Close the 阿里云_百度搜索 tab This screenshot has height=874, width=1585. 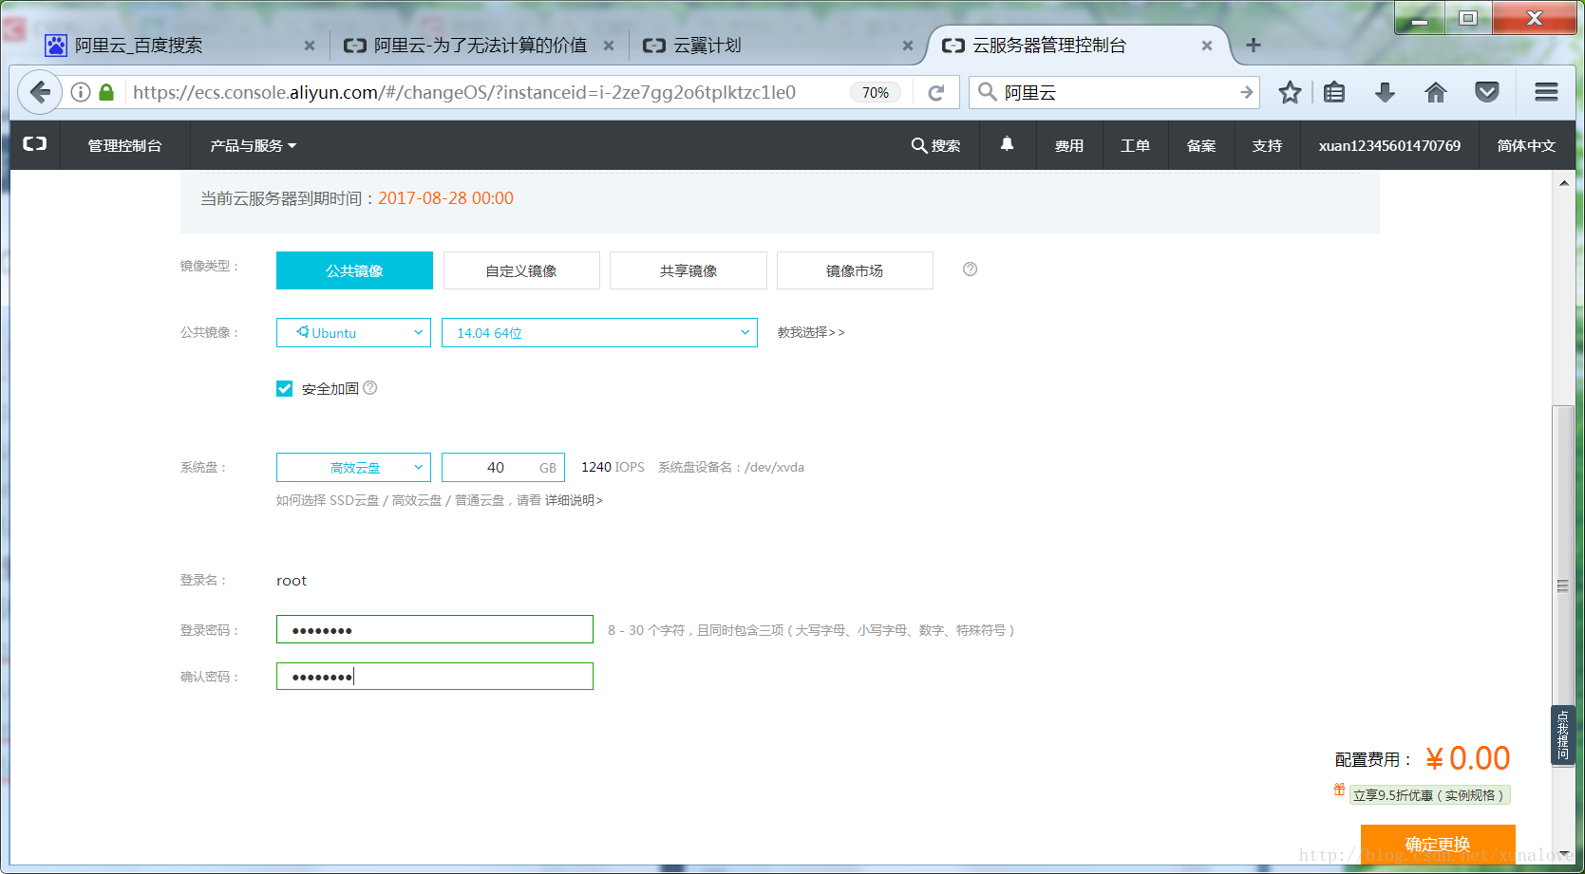[310, 46]
